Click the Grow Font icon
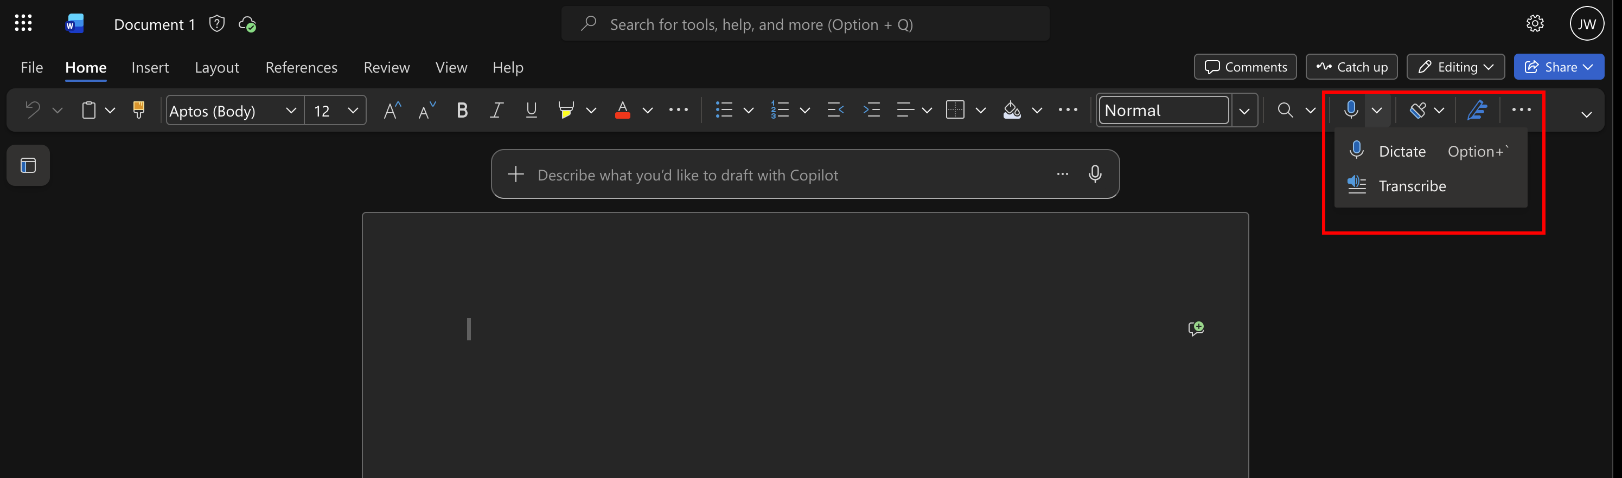Viewport: 1622px width, 478px height. coord(392,111)
